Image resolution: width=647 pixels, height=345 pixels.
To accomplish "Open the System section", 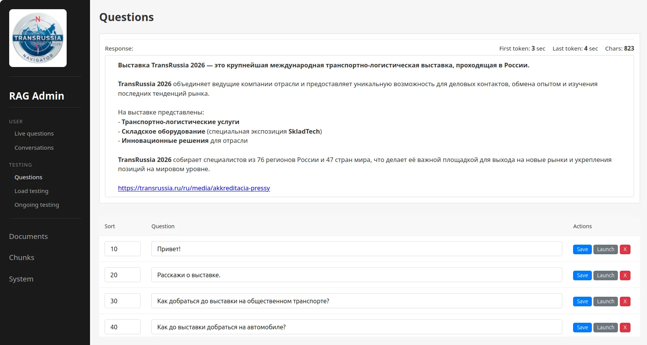I will [21, 279].
